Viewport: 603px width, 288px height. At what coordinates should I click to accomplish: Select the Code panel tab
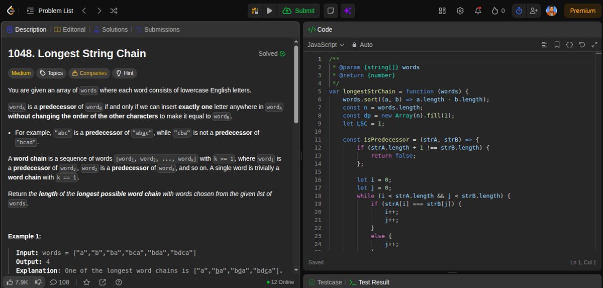320,30
